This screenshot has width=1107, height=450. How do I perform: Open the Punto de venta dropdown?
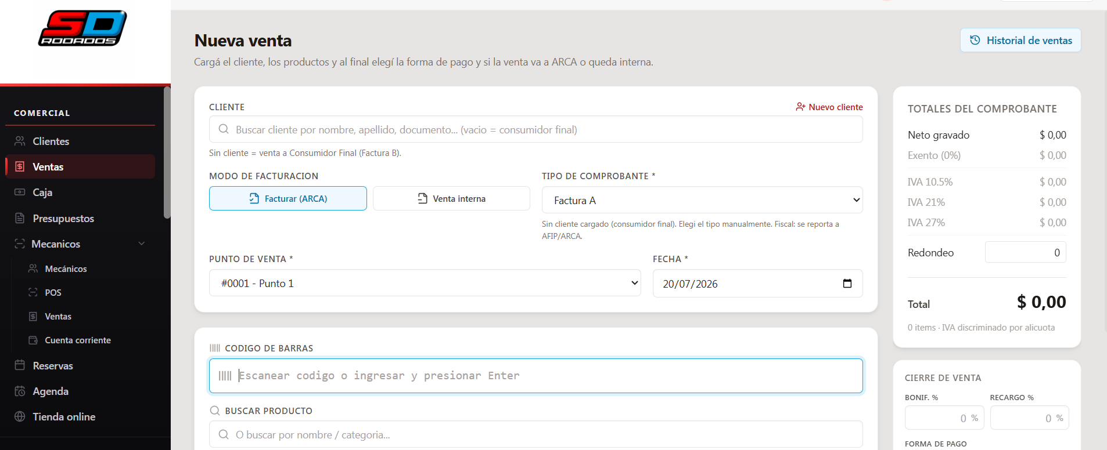(425, 283)
